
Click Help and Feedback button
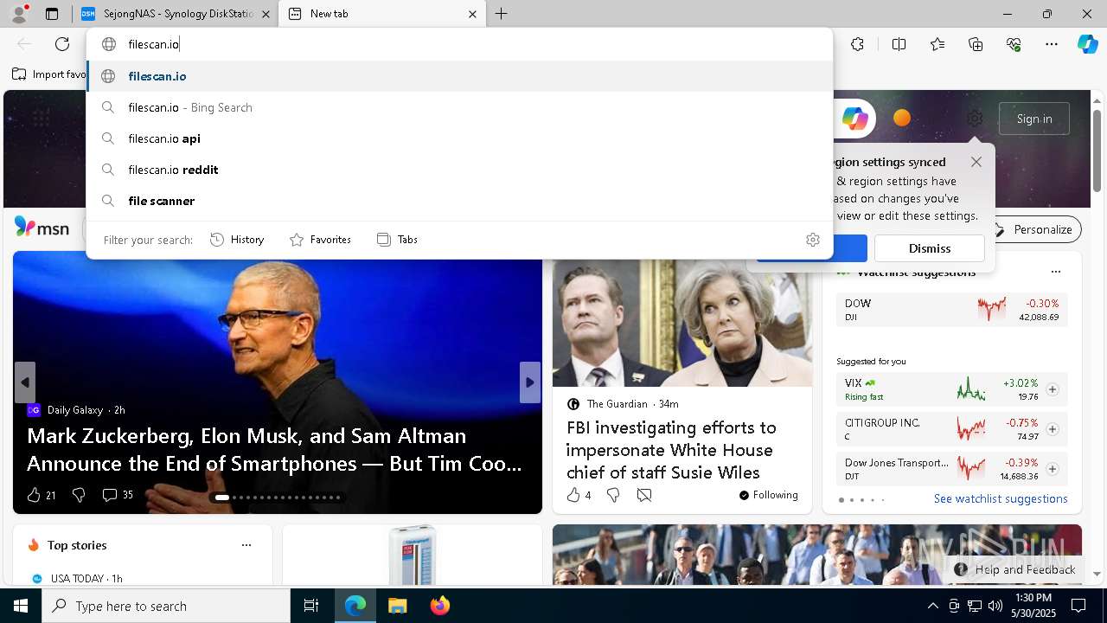[1015, 569]
